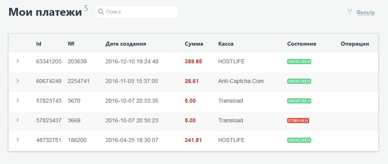This screenshot has height=164, width=388.
Task: Sort by Сумма column header
Action: click(x=194, y=44)
